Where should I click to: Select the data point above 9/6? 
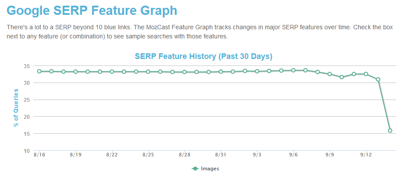[x=293, y=70]
